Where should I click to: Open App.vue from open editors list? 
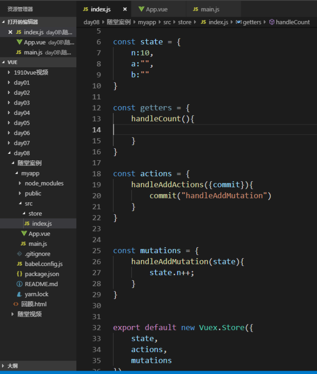coord(38,42)
